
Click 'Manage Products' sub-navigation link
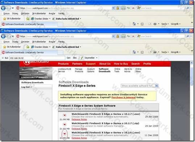point(79,70)
